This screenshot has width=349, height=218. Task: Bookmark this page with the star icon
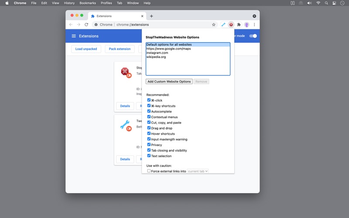(214, 25)
